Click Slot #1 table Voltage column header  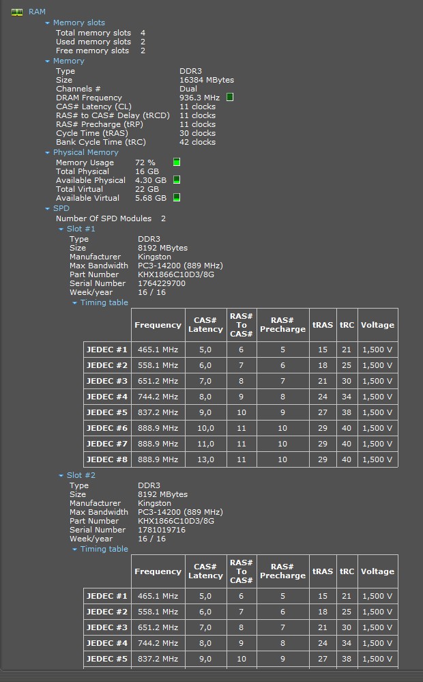pos(377,325)
